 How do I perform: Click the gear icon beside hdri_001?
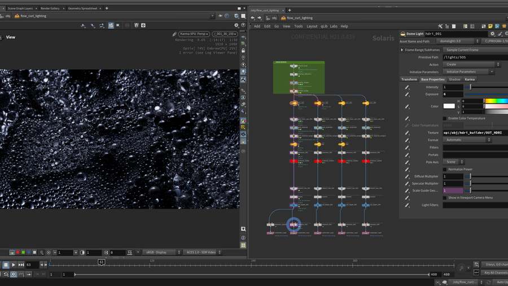(x=493, y=34)
